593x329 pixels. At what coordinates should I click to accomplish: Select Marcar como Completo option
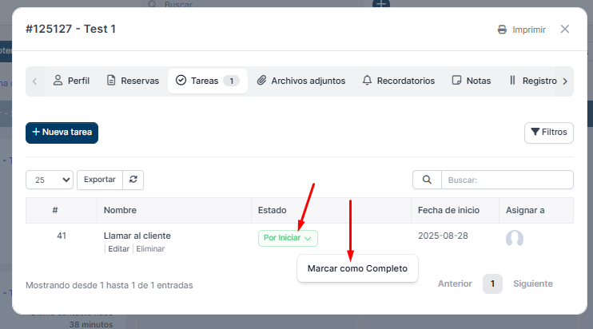[357, 269]
